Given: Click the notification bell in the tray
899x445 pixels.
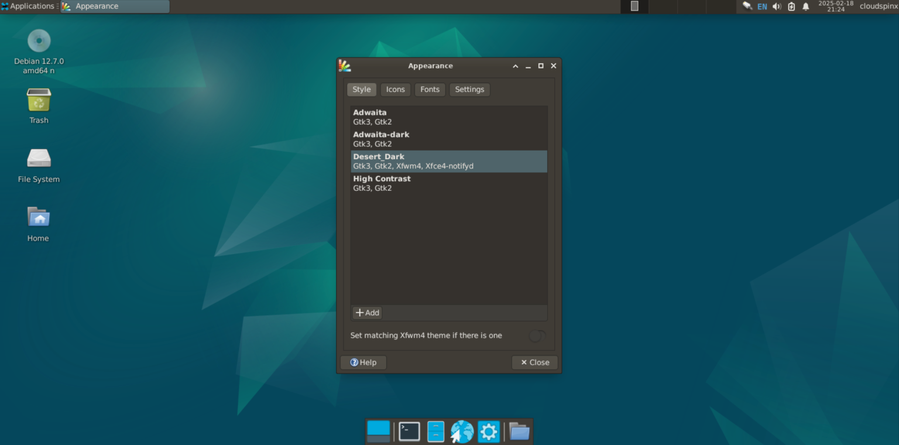Looking at the screenshot, I should tap(806, 6).
